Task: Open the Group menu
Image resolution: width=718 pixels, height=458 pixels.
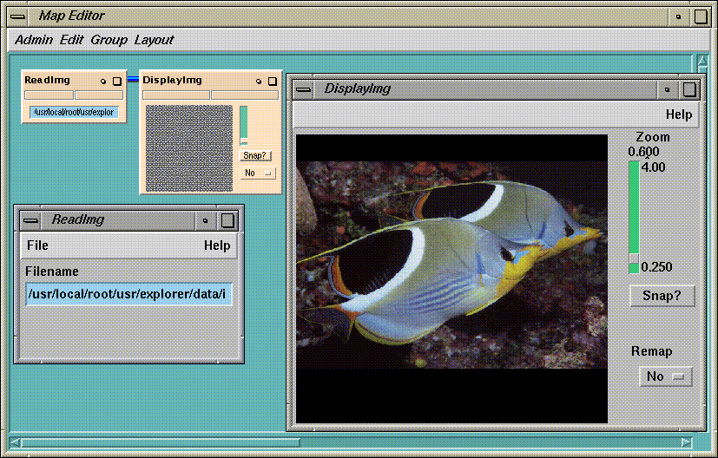Action: click(x=109, y=40)
